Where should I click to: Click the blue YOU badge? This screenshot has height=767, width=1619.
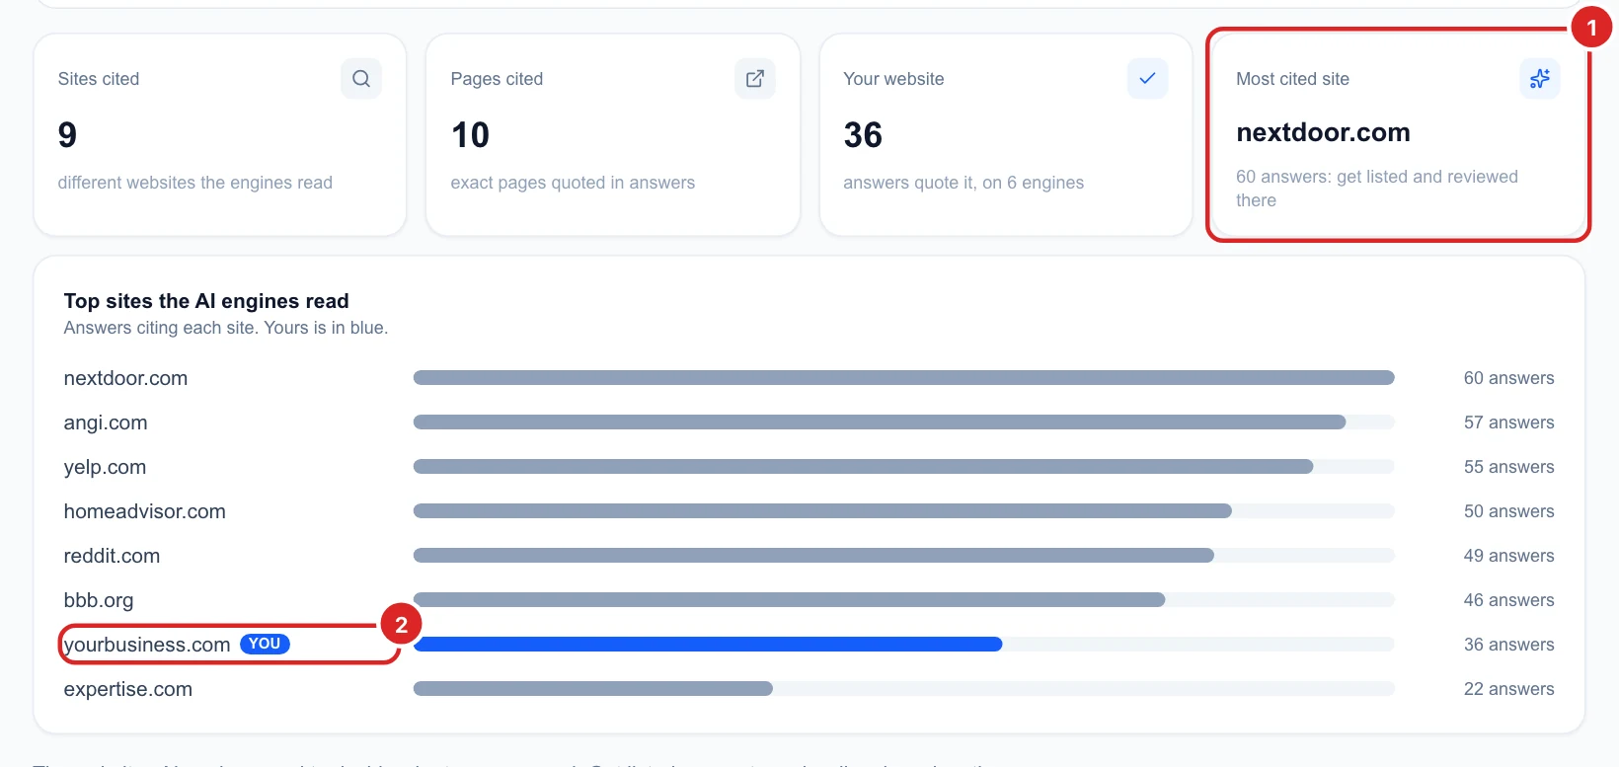(265, 644)
